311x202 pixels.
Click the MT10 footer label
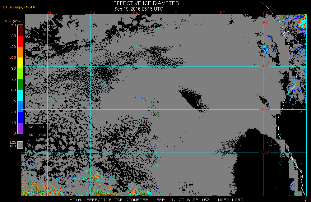75,200
